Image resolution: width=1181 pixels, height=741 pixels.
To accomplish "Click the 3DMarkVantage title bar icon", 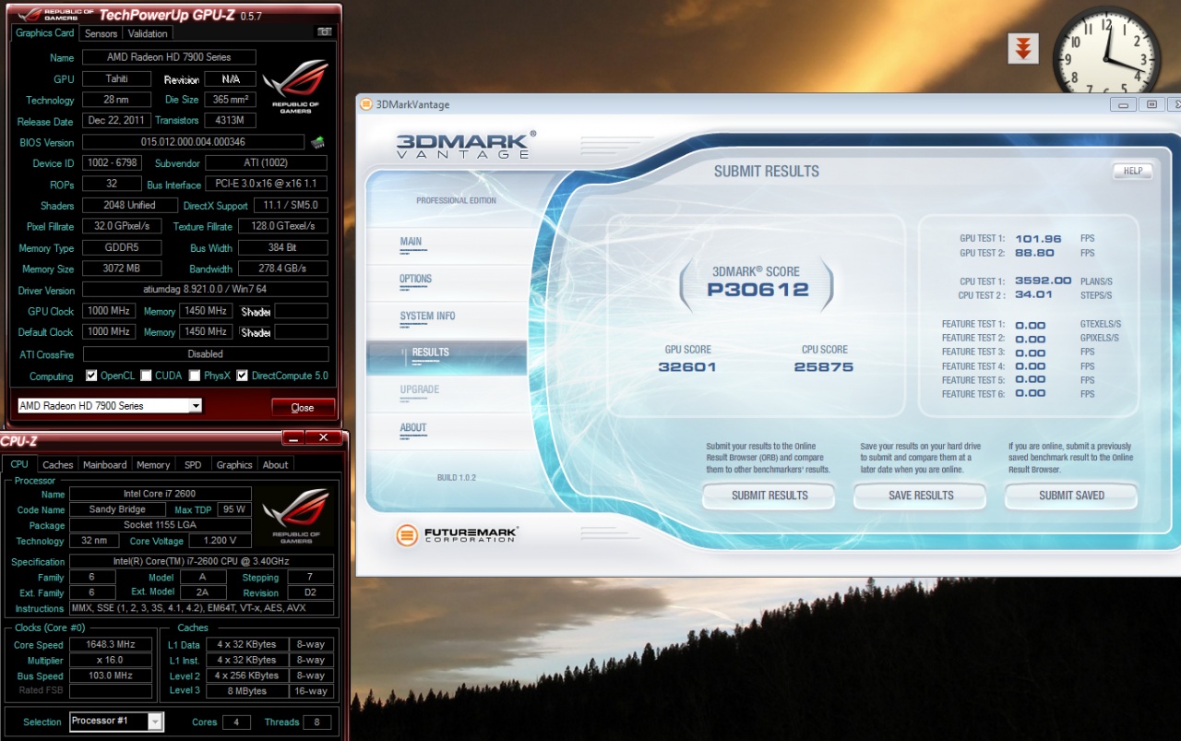I will [366, 104].
